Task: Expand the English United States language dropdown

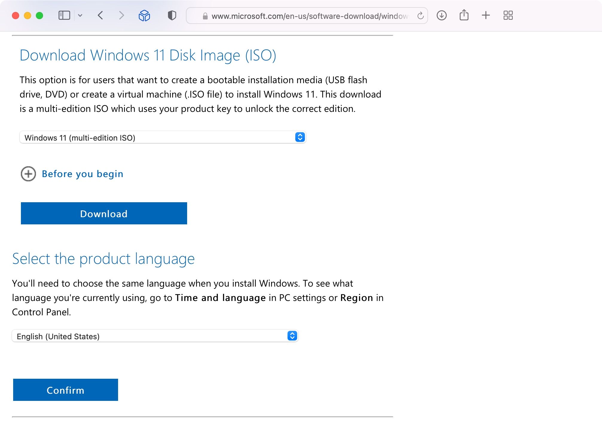Action: [x=293, y=336]
